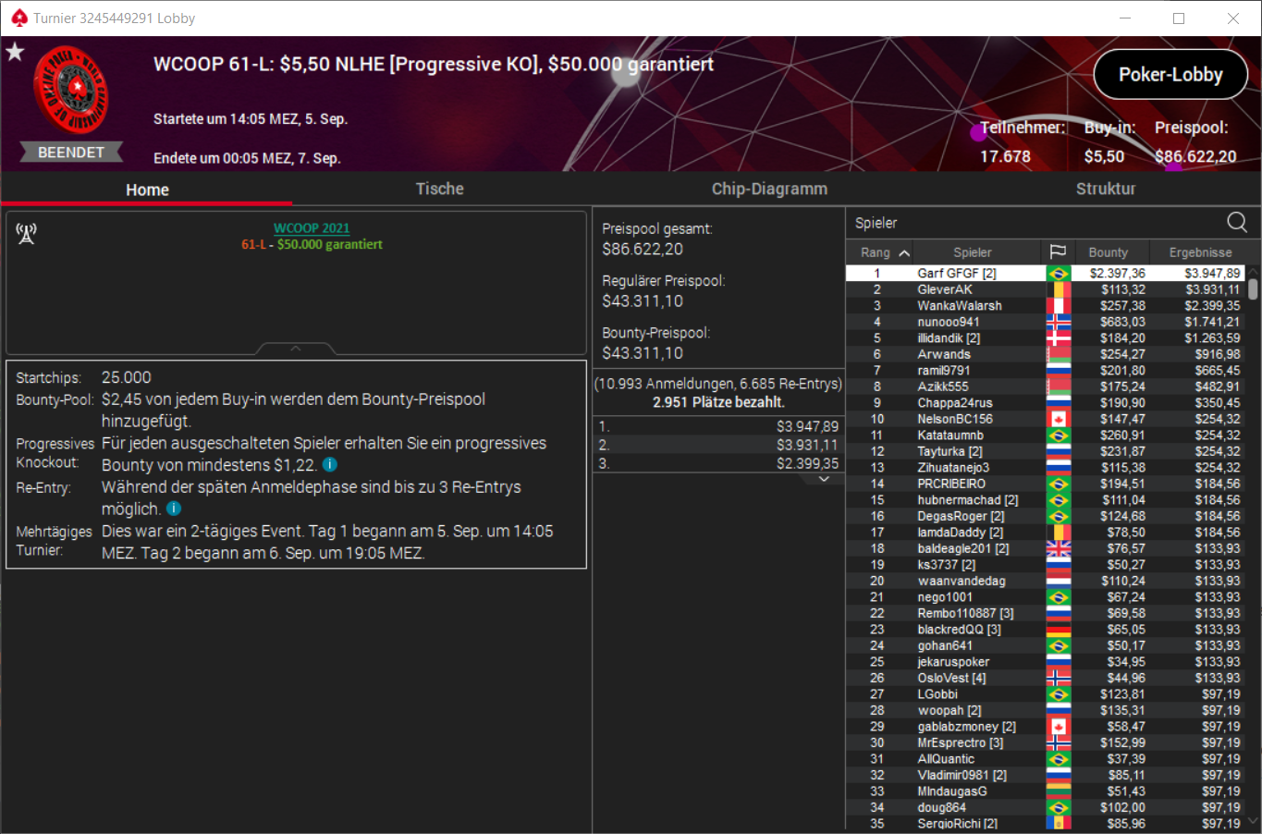Click the Startchips value 25.000

[x=126, y=377]
